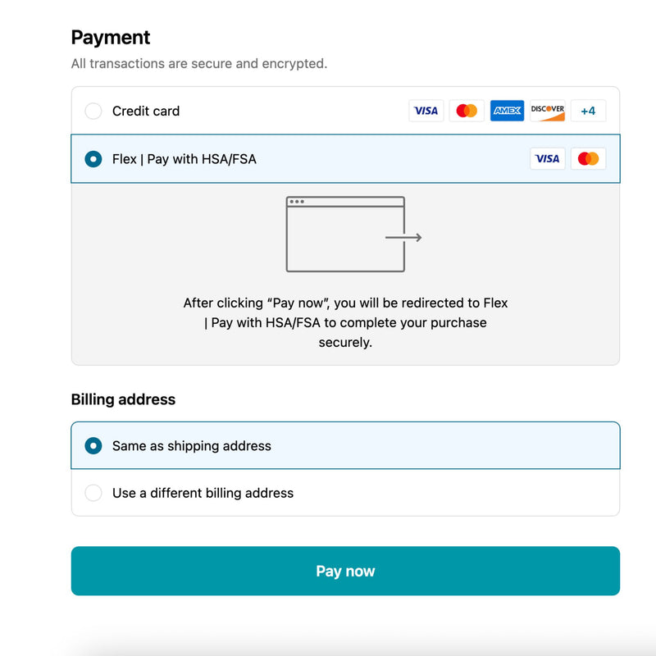Click the "Same as shipping address" label

pyautogui.click(x=192, y=446)
